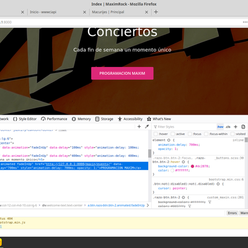Toggle the :hov pseudo-class panel
248x248 pixels.
220,126
